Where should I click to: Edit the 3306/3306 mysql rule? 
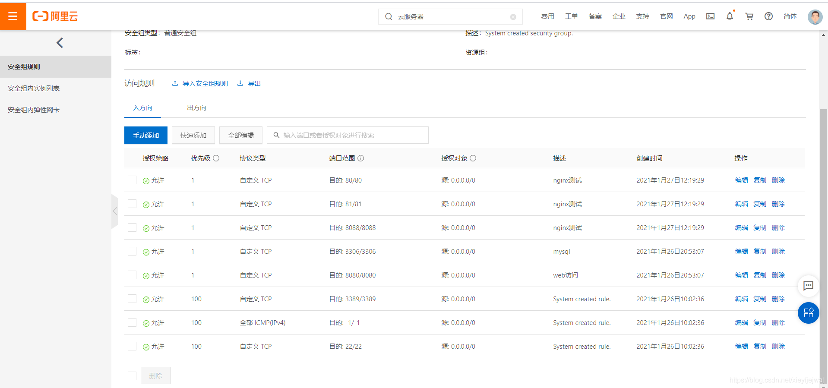(x=741, y=251)
